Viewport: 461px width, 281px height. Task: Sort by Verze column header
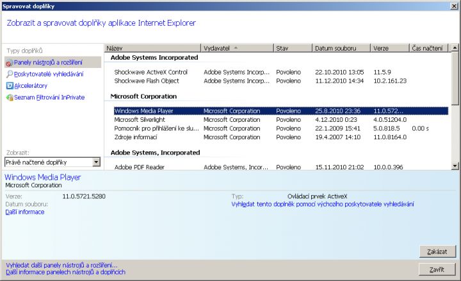pos(389,48)
